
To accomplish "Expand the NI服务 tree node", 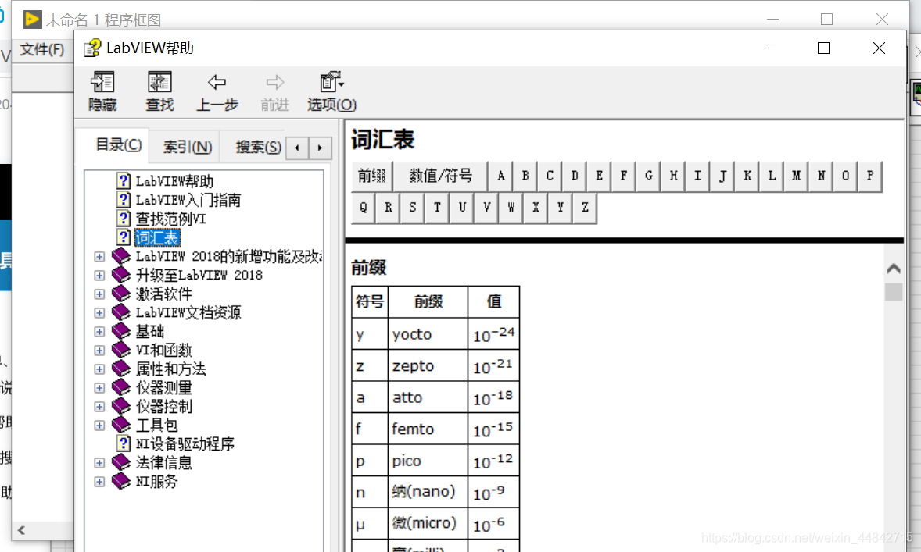I will tap(99, 482).
